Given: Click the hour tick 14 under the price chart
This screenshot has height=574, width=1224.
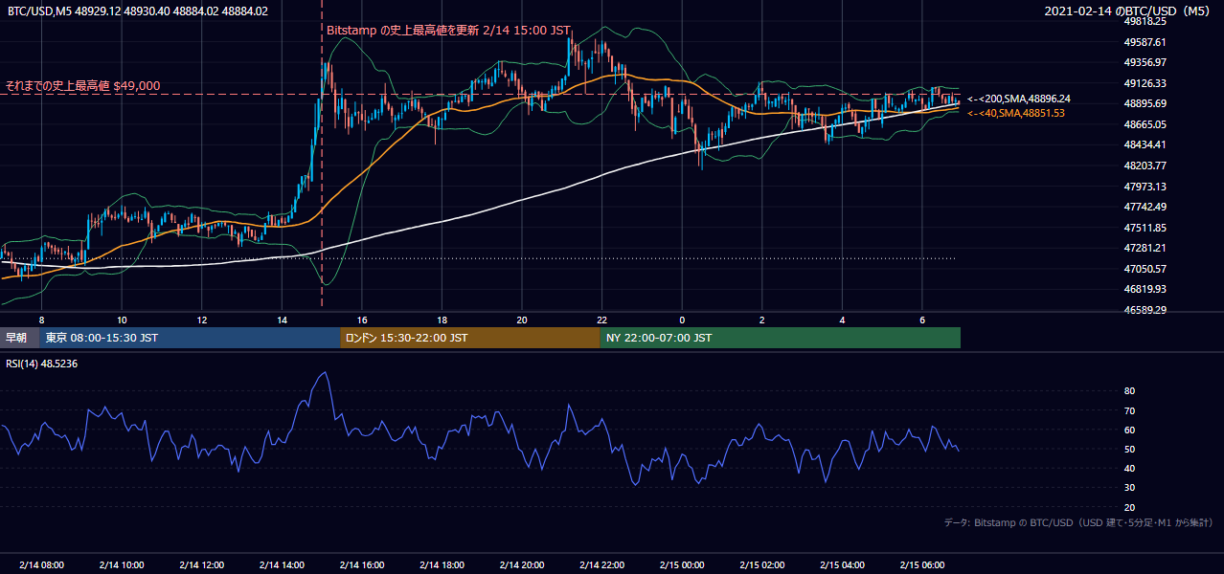Looking at the screenshot, I should (x=282, y=320).
